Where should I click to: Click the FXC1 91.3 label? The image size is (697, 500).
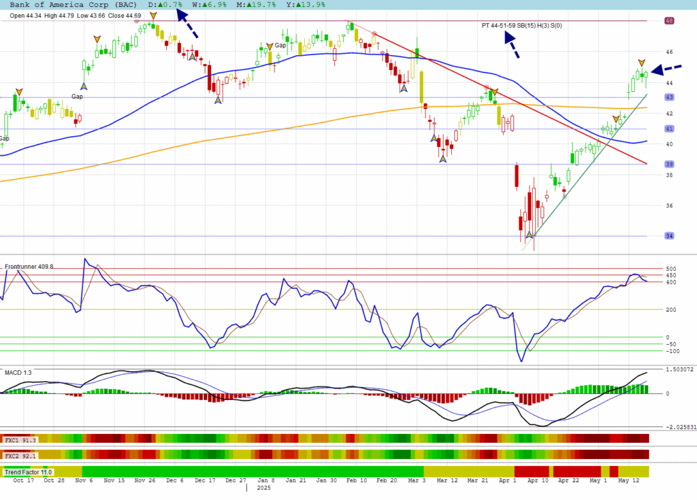tap(20, 440)
